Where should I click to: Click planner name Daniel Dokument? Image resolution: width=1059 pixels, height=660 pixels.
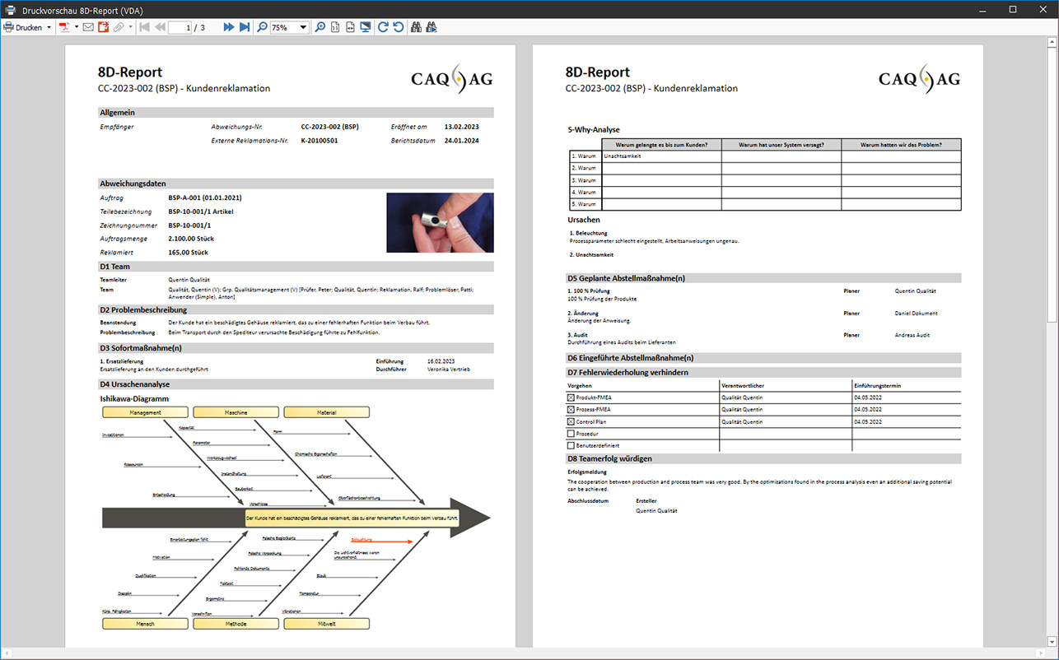916,314
